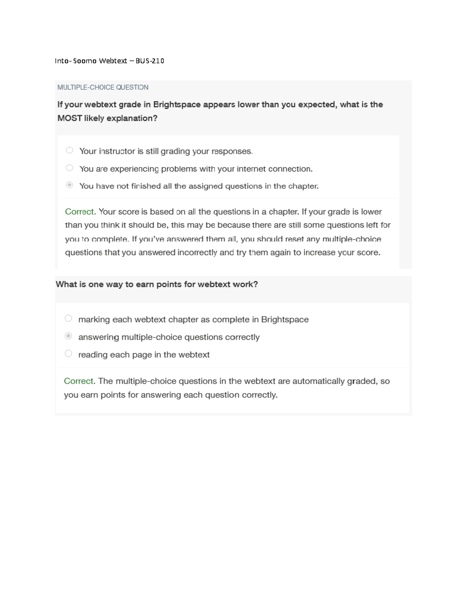Click the currently selected answer in question two
467x605 pixels.
[x=169, y=337]
